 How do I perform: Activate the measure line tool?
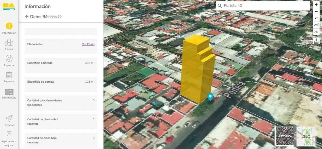point(316,25)
